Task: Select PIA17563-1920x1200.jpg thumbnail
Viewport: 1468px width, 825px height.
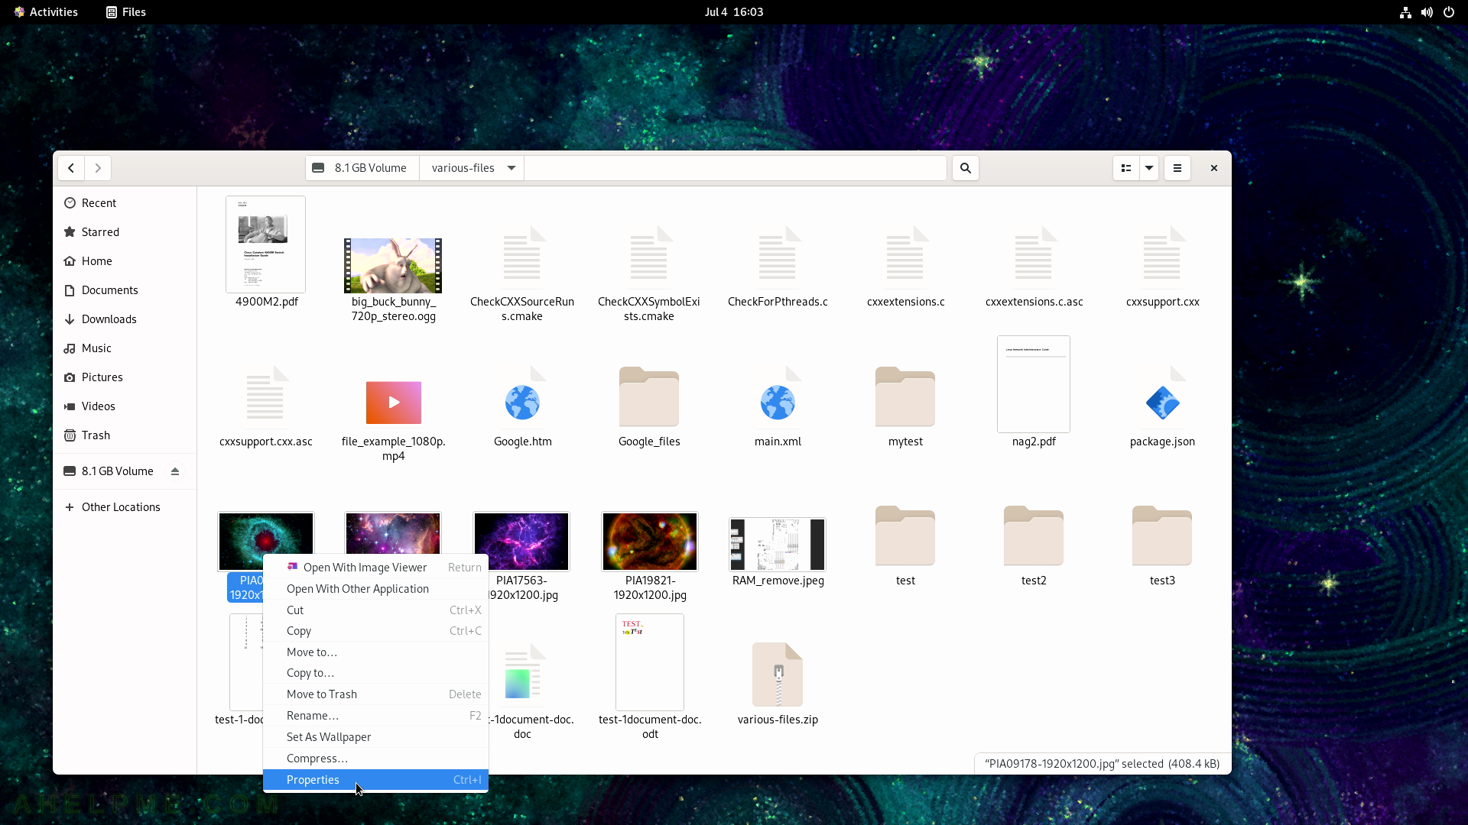Action: pos(521,542)
